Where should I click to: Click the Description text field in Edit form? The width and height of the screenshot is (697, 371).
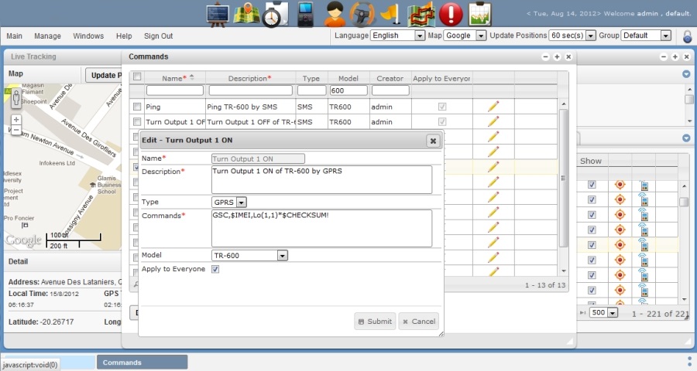pos(321,179)
